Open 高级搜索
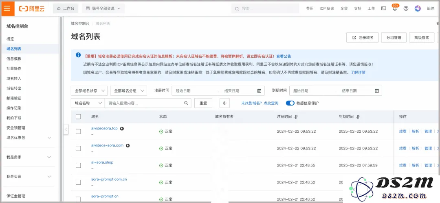This screenshot has width=440, height=203. [422, 37]
